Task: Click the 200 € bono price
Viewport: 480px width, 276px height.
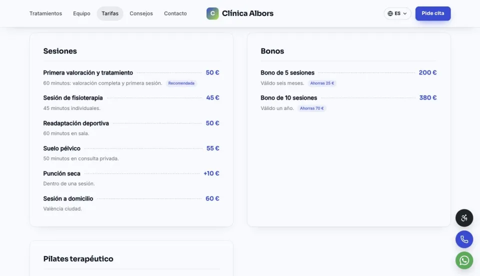Action: tap(427, 72)
